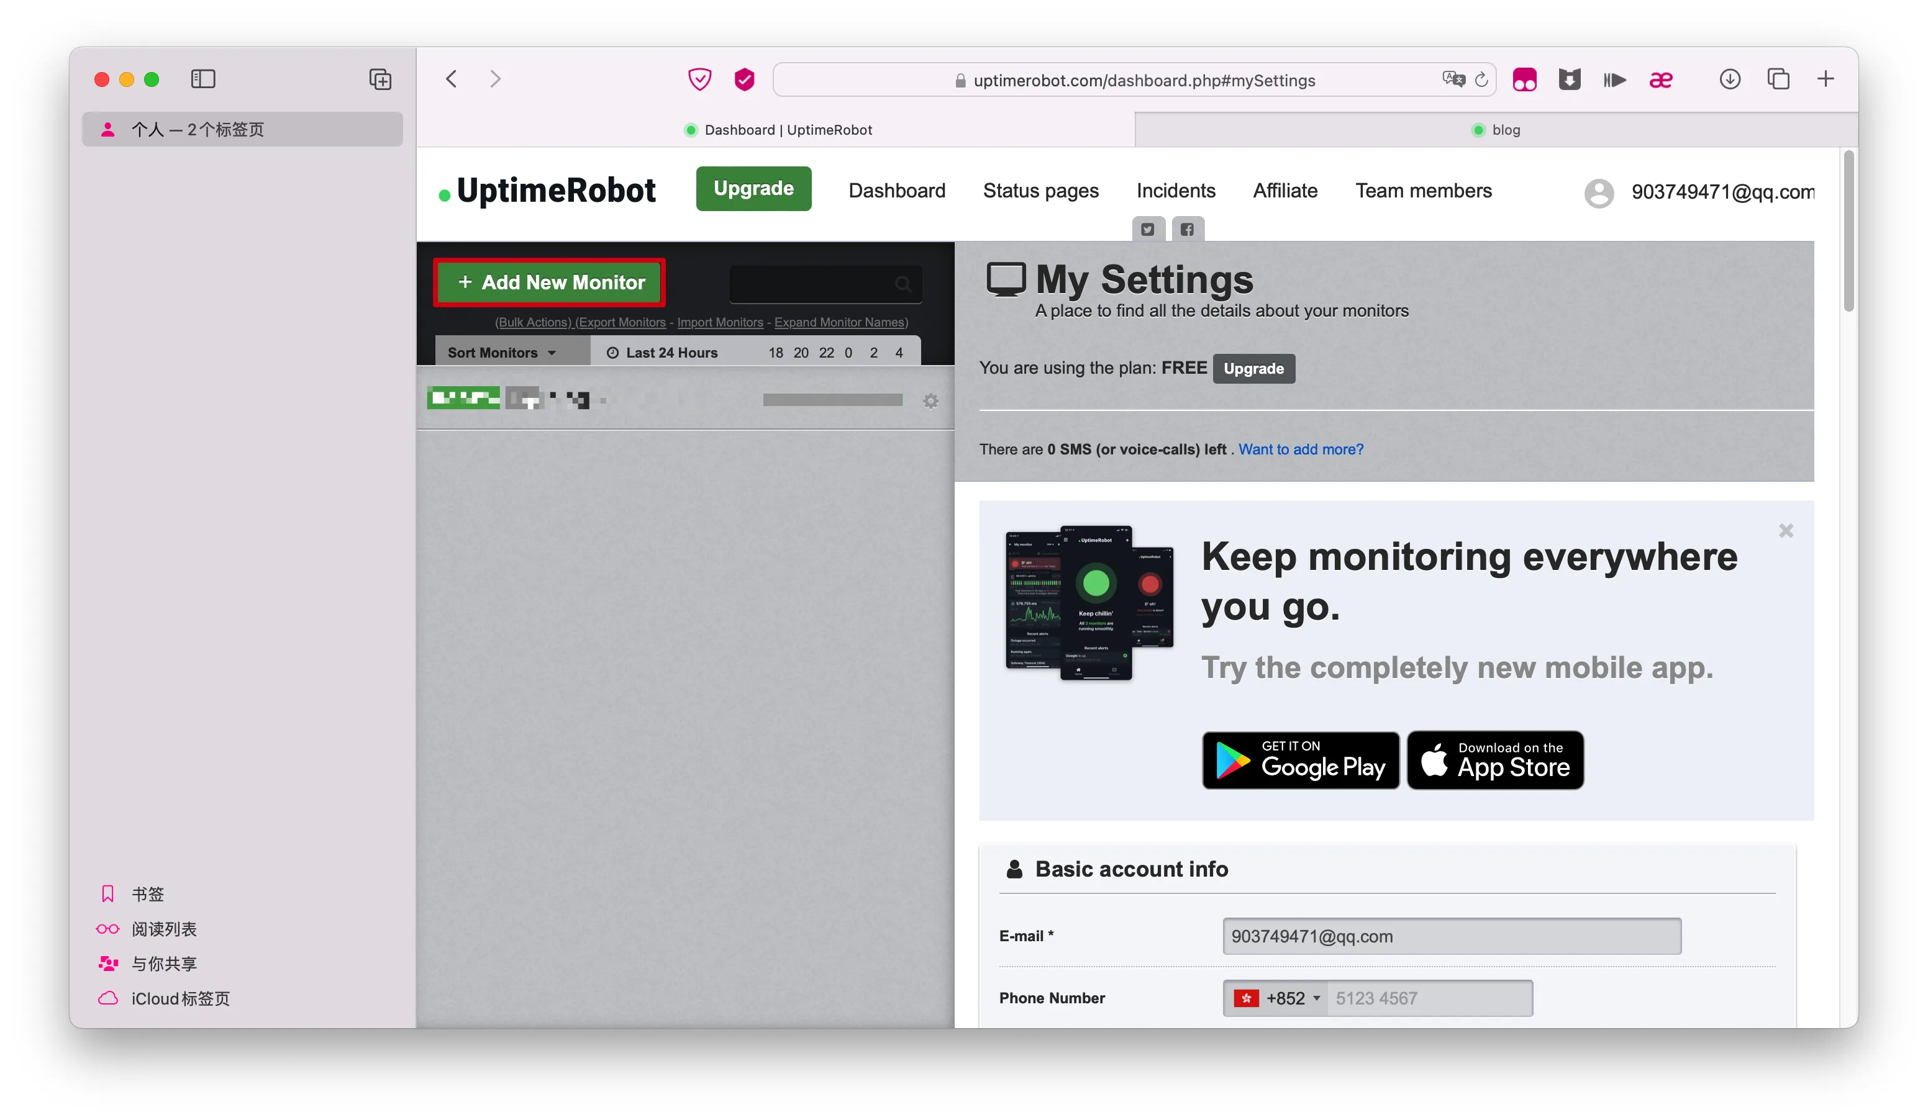Click the Twitter share icon

pos(1148,229)
